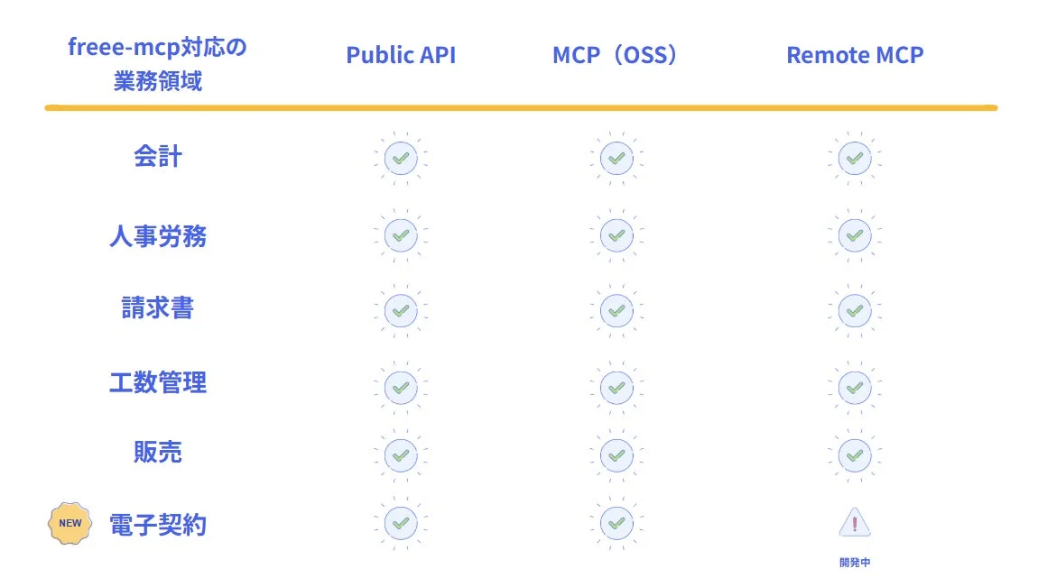Click the 開発中 status text
The height and width of the screenshot is (587, 1047).
[855, 563]
